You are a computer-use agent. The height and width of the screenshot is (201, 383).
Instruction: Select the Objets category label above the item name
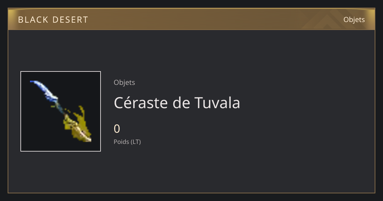[124, 82]
